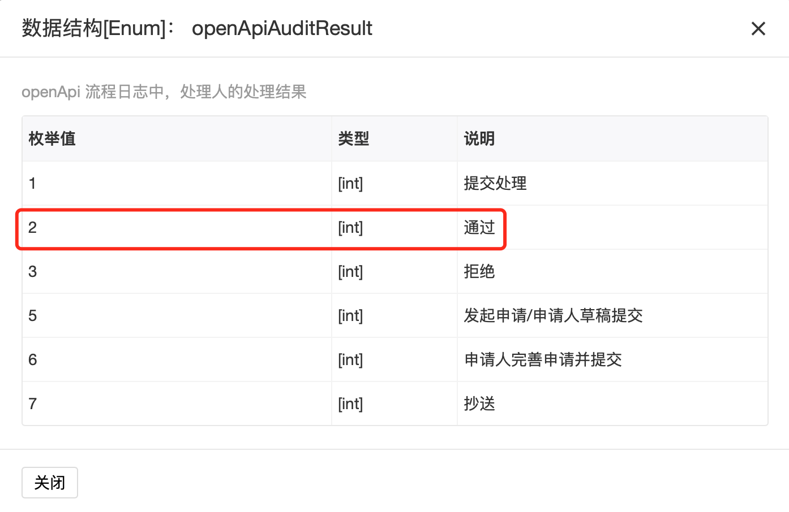Click enum value 7 cell

click(177, 403)
